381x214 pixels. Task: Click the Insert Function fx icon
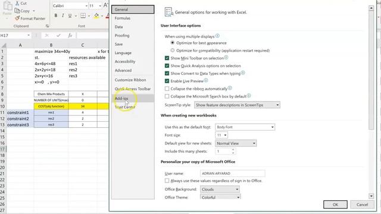click(x=70, y=36)
